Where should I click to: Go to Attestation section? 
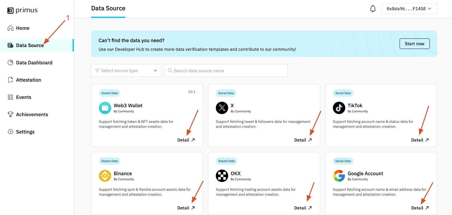[29, 80]
